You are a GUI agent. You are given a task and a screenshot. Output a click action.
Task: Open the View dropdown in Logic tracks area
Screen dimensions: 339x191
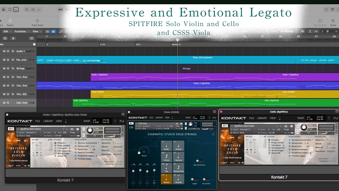click(37, 31)
